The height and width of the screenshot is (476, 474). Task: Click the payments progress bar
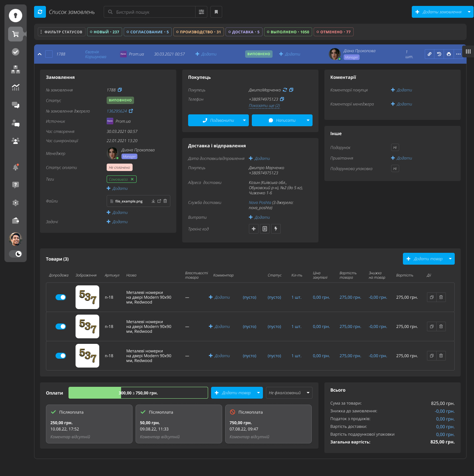138,393
